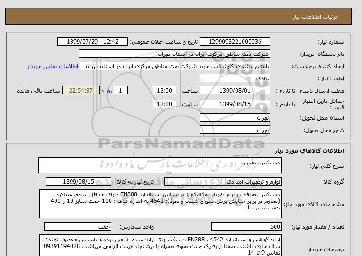Click the جزئیات اطلاعات نیاز header title

point(315,17)
